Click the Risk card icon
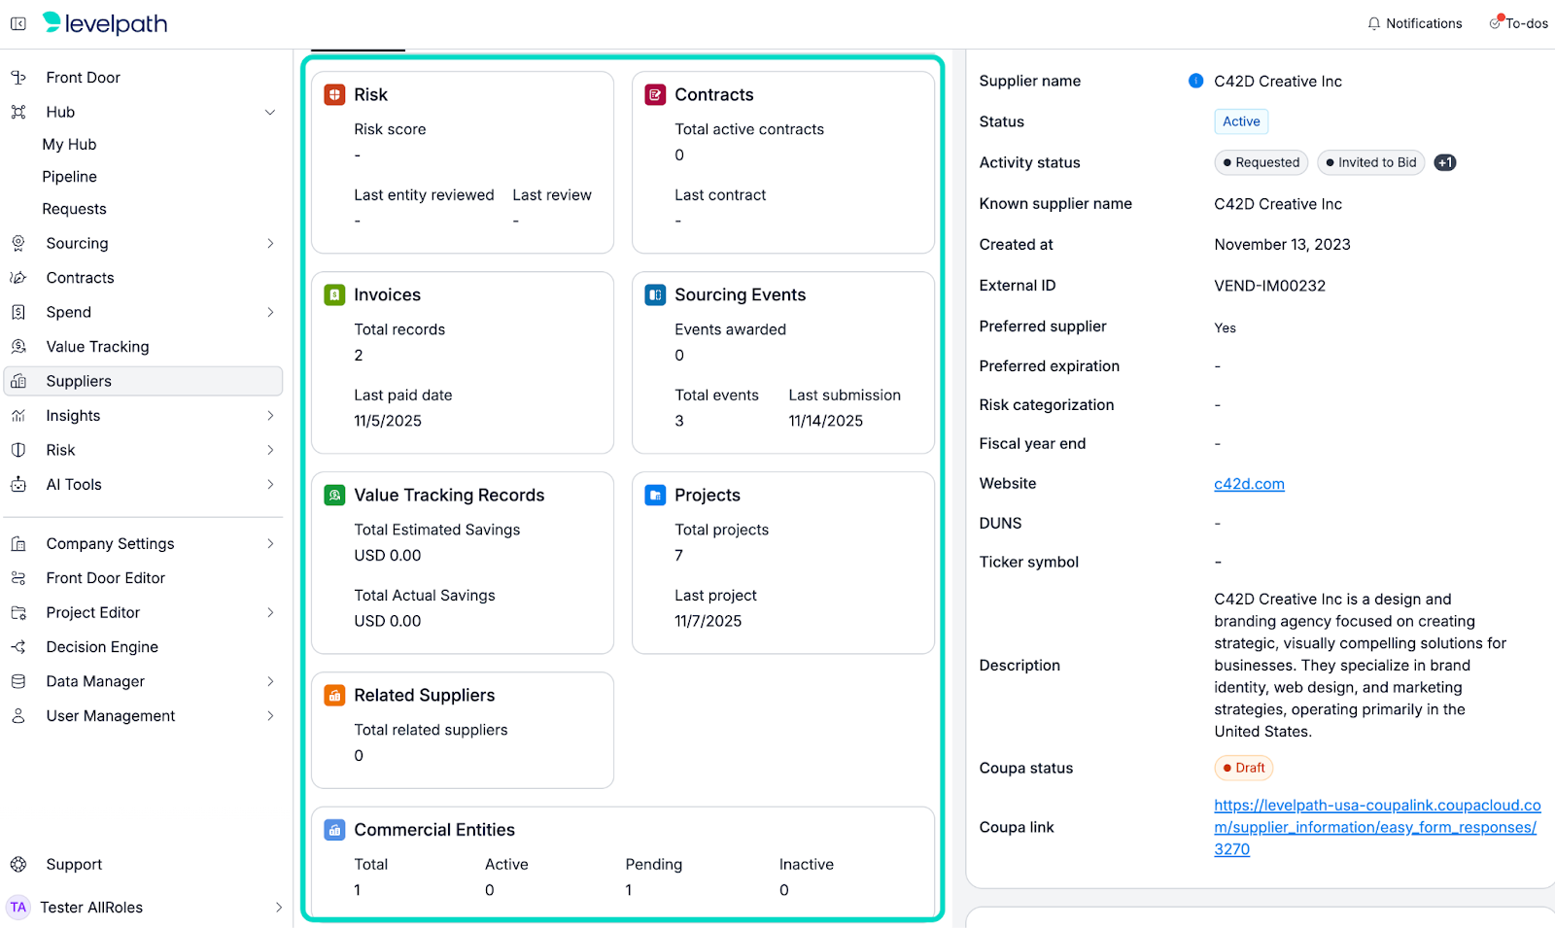The height and width of the screenshot is (928, 1555). [x=334, y=94]
